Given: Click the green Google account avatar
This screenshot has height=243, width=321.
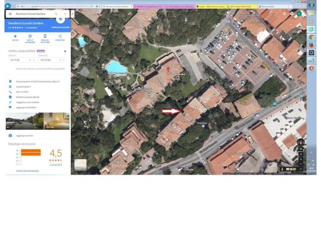Looking at the screenshot, I should pyautogui.click(x=299, y=14).
